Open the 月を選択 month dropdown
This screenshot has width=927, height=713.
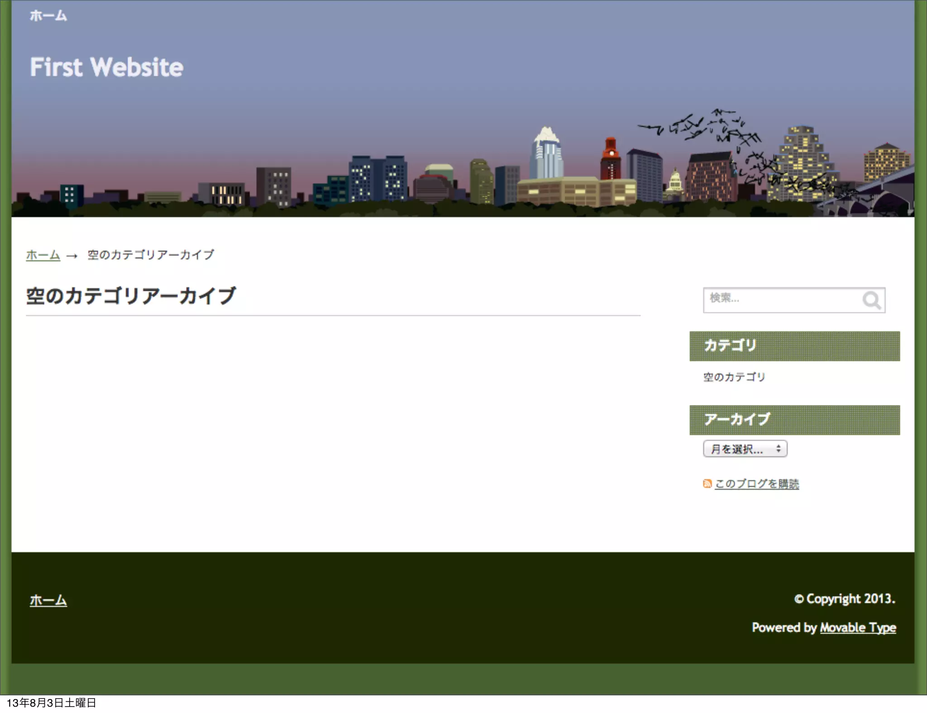pyautogui.click(x=745, y=449)
